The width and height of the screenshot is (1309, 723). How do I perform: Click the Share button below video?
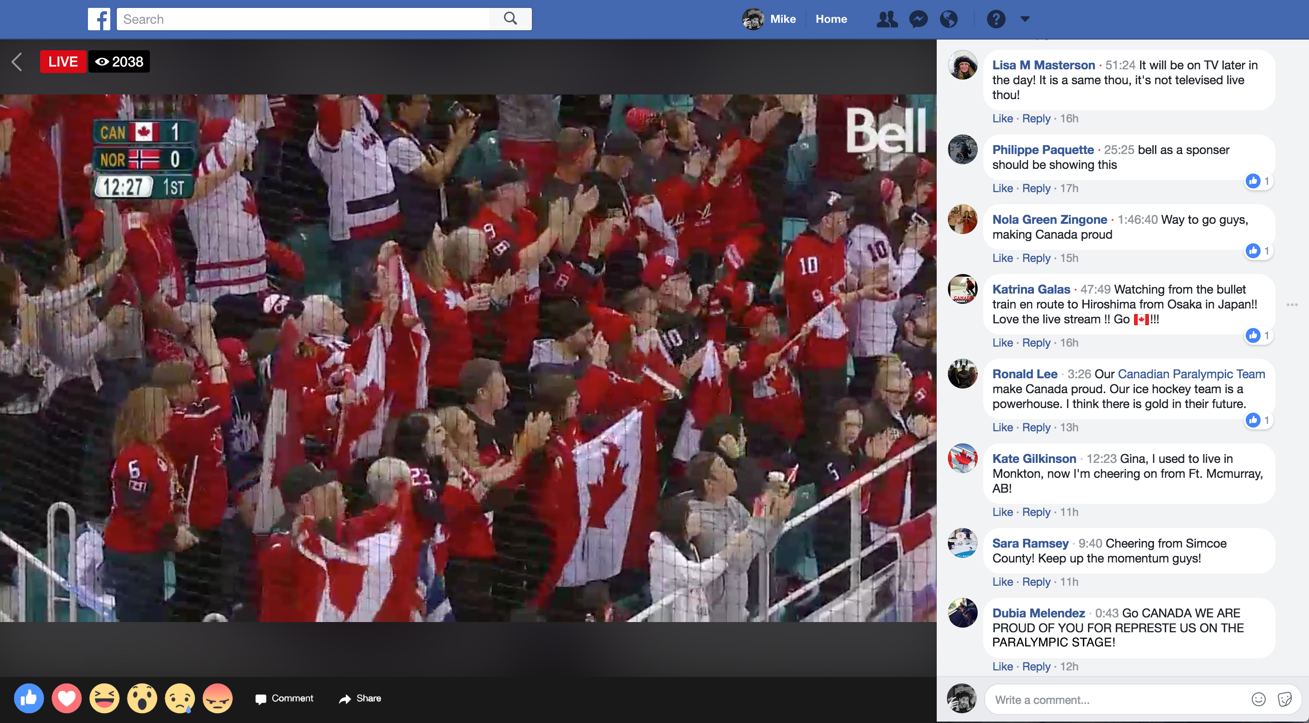(360, 699)
